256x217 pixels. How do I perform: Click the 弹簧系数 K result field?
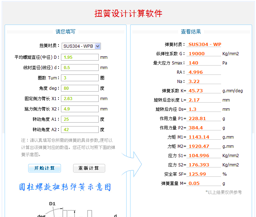pyautogui.click(x=204, y=91)
